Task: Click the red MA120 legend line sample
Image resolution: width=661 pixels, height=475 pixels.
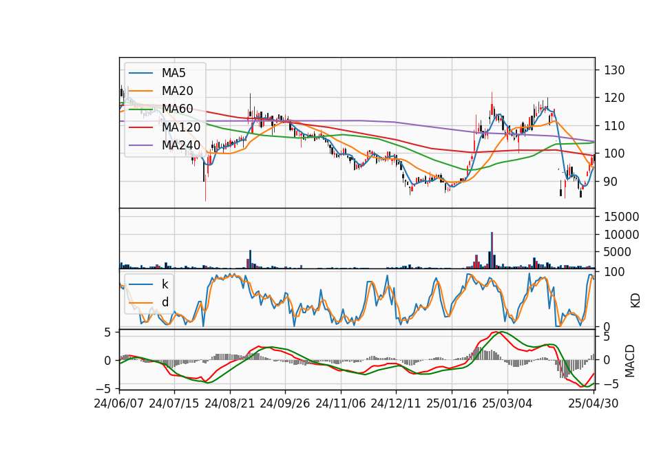Action: (x=140, y=127)
